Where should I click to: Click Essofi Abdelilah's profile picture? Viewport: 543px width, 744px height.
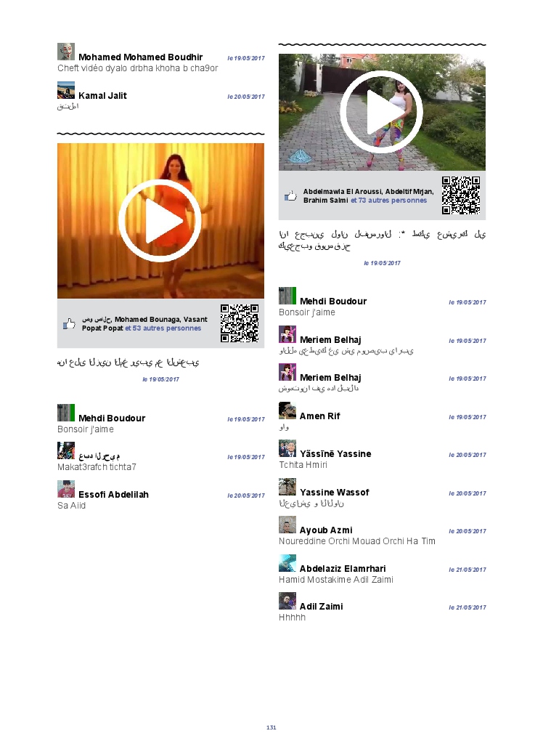pos(66,489)
